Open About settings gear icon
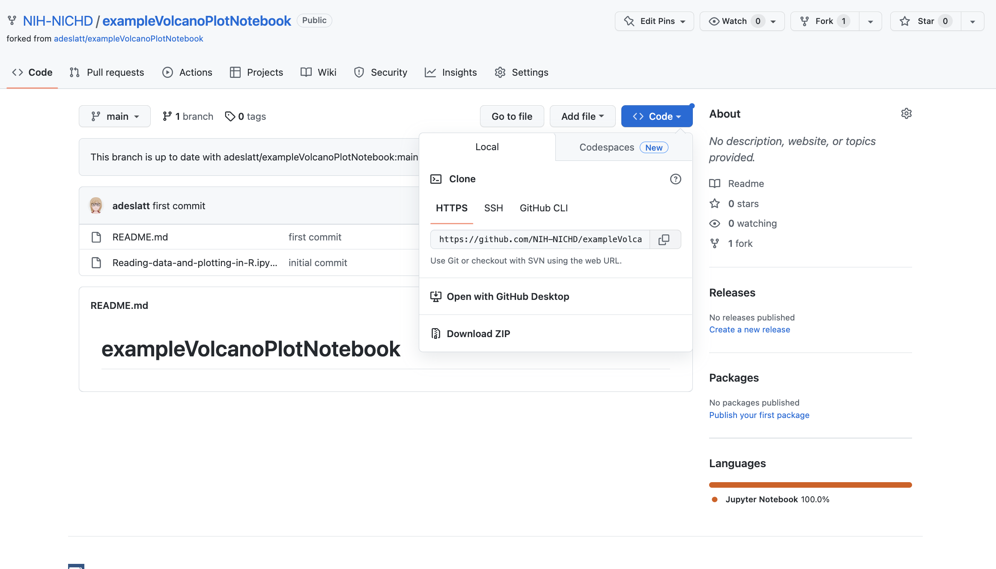 click(906, 113)
